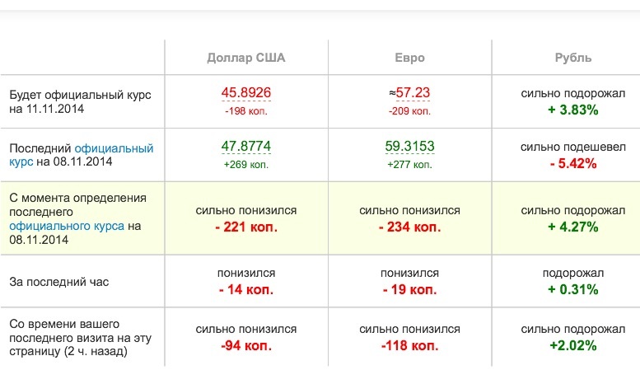Select the 'Доллар США' column header
The image size is (640, 384).
tap(246, 58)
